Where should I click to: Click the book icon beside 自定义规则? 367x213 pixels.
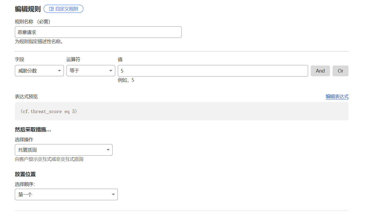point(51,9)
